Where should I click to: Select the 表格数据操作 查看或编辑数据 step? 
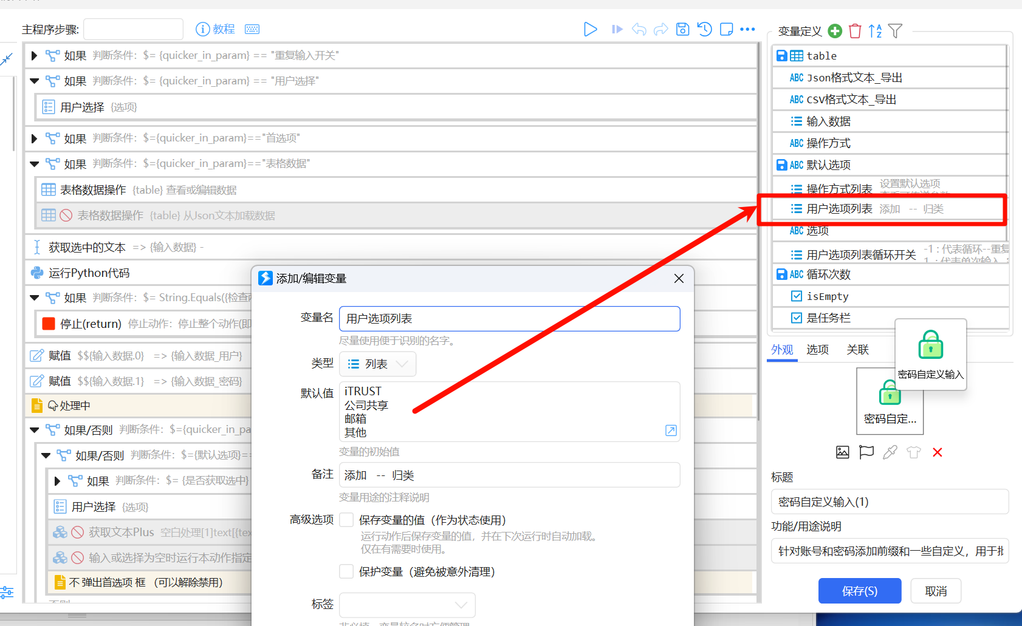pos(396,190)
